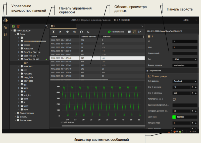Toggle the properties panel visibility icon
Viewport: 201px width, 143px height.
click(x=5, y=34)
